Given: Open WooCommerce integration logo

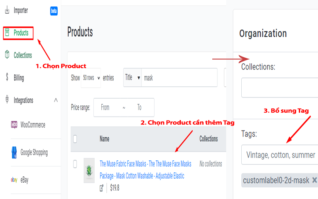Looking at the screenshot, I should [14, 125].
